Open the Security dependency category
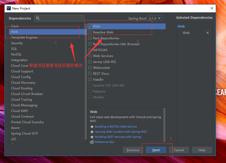 click(x=47, y=43)
